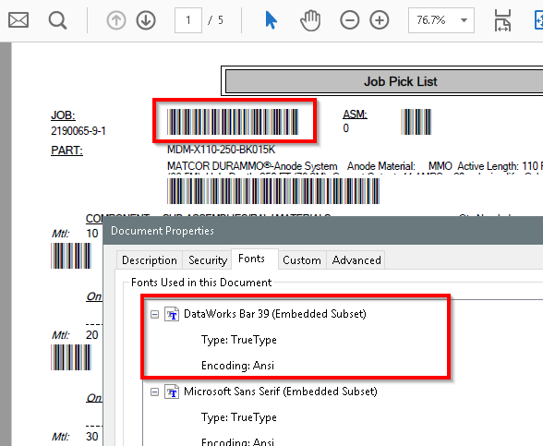This screenshot has height=446, width=543.
Task: Click the envelope email icon
Action: point(18,20)
